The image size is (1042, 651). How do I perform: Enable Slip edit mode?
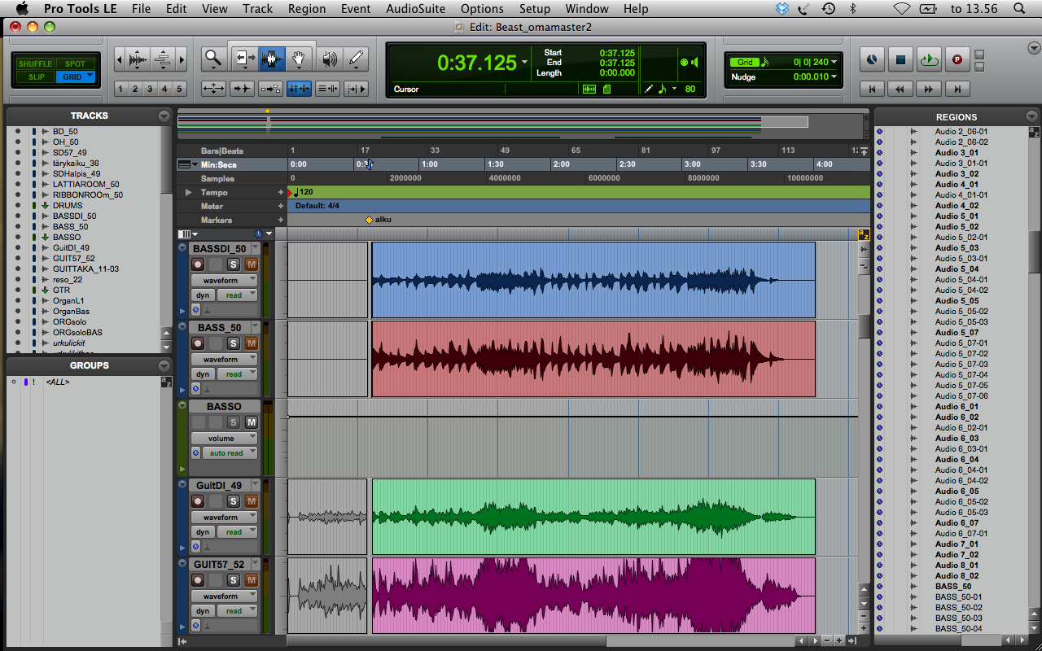click(x=36, y=76)
